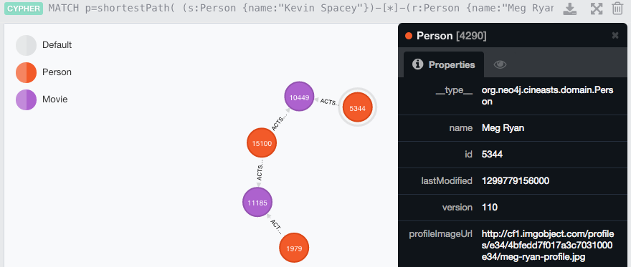Click the Person legend color swatch
The height and width of the screenshot is (267, 631).
coord(26,72)
